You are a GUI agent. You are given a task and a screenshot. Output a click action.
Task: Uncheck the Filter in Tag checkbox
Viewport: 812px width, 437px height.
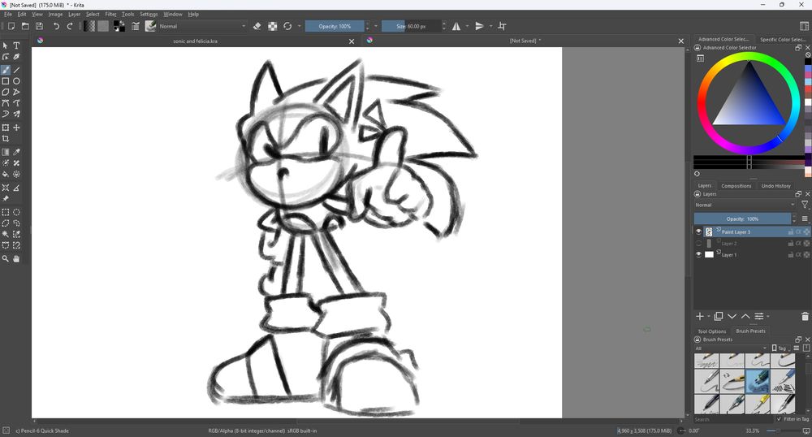tap(779, 419)
